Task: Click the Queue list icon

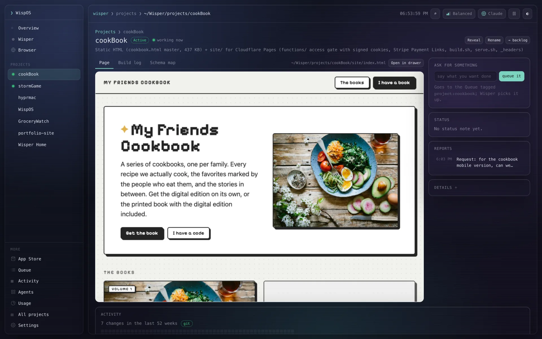Action: click(13, 270)
